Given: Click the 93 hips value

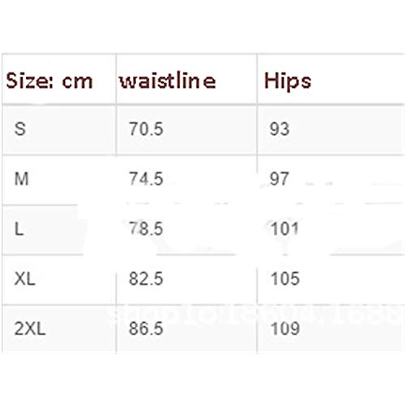Looking at the screenshot, I should 279,129.
